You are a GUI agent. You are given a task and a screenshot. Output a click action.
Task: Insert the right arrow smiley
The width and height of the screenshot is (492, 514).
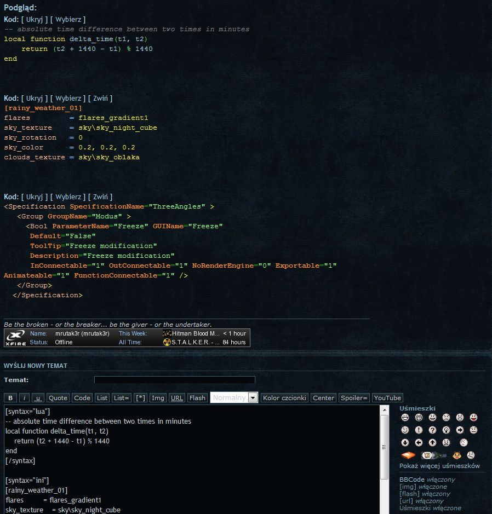(460, 430)
